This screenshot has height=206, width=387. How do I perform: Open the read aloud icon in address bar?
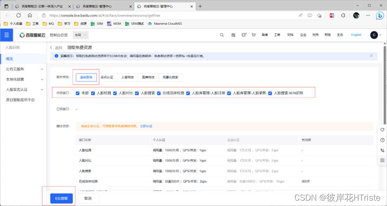tap(301, 15)
